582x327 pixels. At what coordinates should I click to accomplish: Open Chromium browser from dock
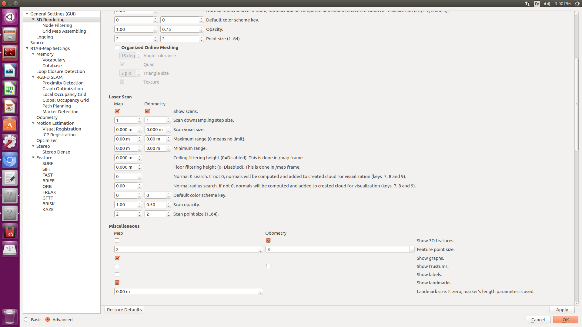click(10, 160)
